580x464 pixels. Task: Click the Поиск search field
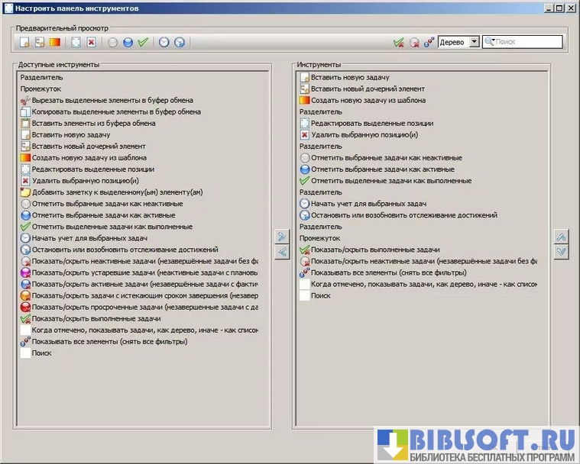[x=527, y=43]
